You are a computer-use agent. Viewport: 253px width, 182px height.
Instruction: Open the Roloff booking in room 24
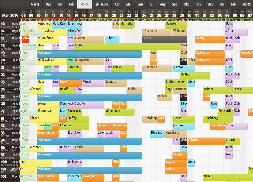coord(67,90)
